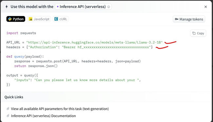Click the 'import requests' line
The image size is (213, 122).
[21, 33]
